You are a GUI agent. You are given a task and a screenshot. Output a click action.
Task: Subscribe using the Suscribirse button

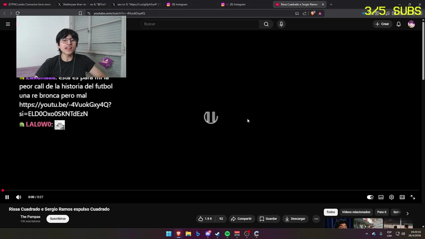click(x=58, y=219)
